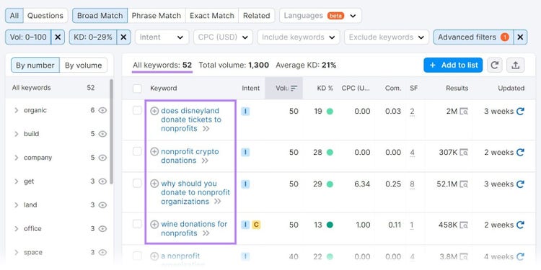Toggle eye icon for organic group

102,110
